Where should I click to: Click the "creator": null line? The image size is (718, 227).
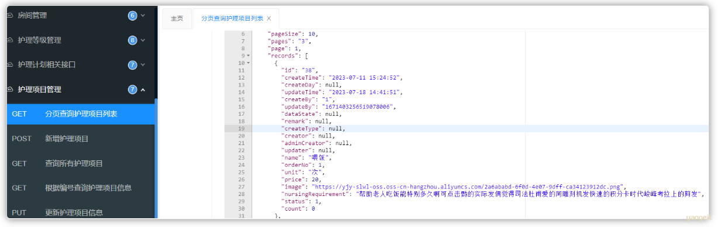tap(308, 136)
